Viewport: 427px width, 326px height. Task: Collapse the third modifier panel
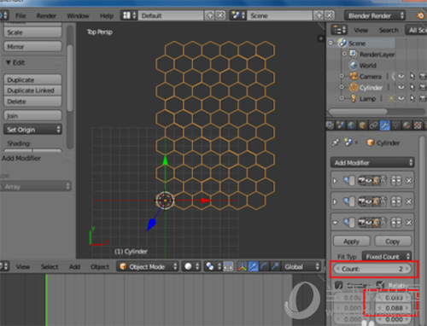coord(335,222)
